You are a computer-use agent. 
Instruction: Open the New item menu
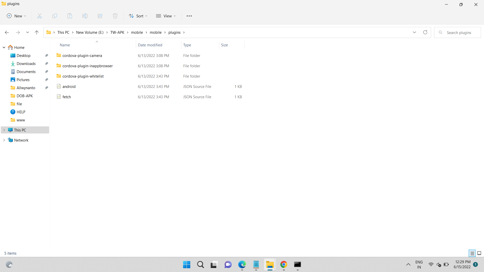[16, 16]
